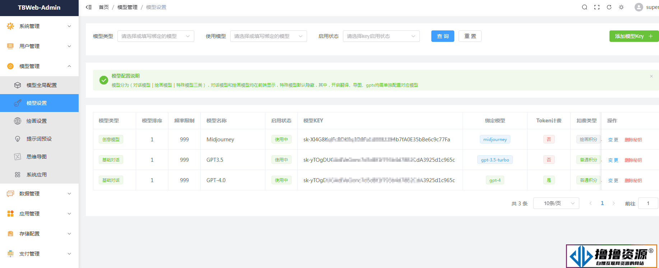
Task: Click the green check icon in alert
Action: [104, 80]
